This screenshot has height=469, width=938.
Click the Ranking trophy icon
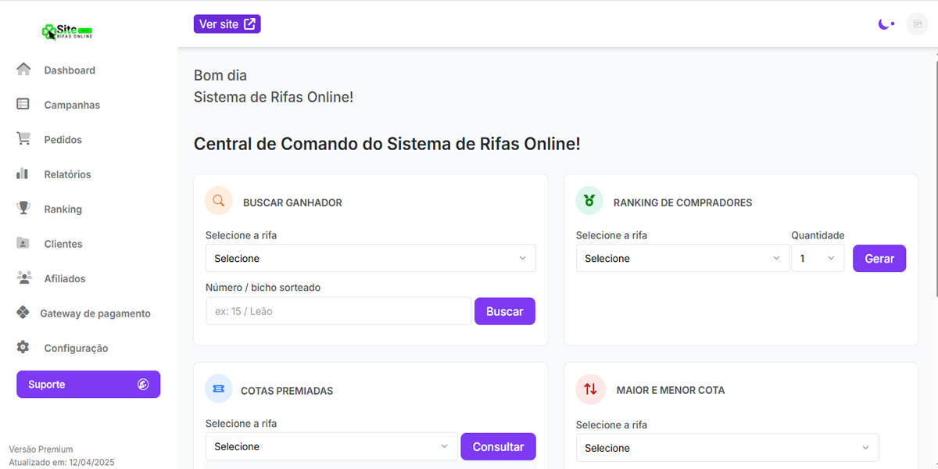[x=23, y=209]
